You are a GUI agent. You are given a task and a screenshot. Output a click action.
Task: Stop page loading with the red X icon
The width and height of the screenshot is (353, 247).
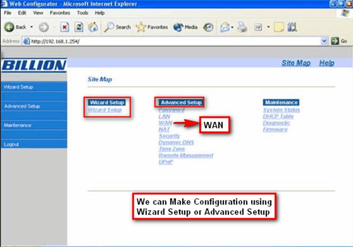coord(64,28)
